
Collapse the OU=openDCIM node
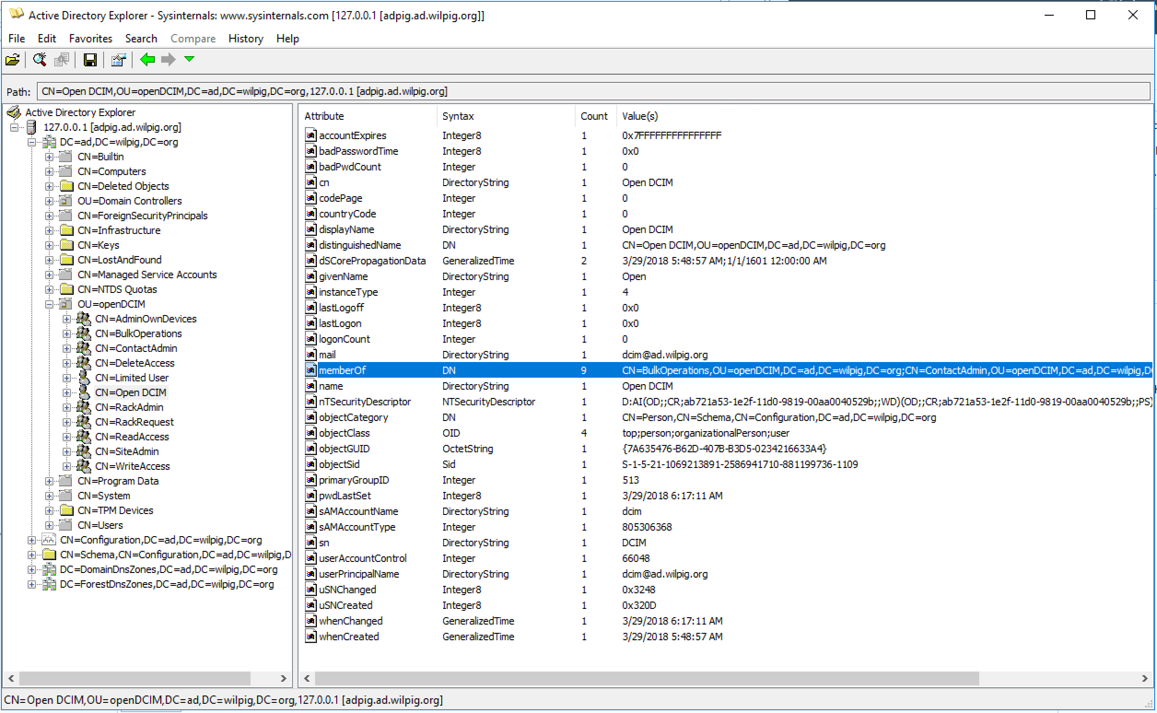point(49,304)
